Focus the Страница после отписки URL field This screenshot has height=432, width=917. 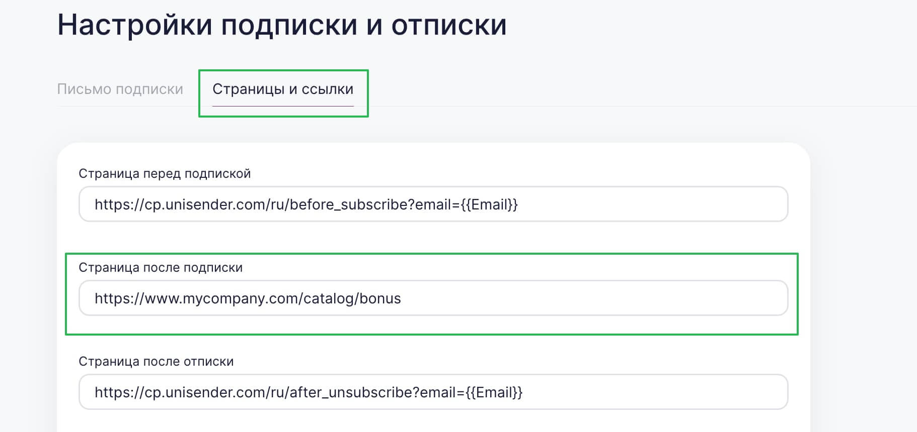654,392
